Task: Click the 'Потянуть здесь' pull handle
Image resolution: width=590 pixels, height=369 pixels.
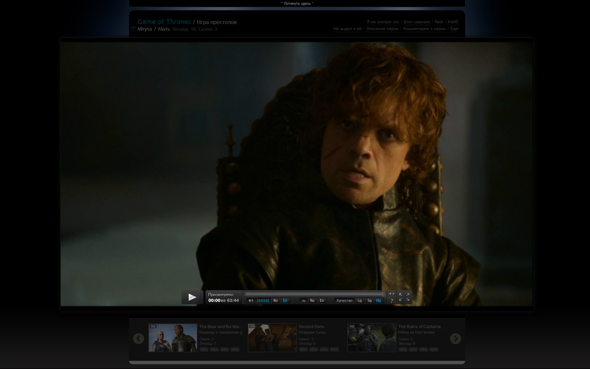Action: tap(297, 3)
